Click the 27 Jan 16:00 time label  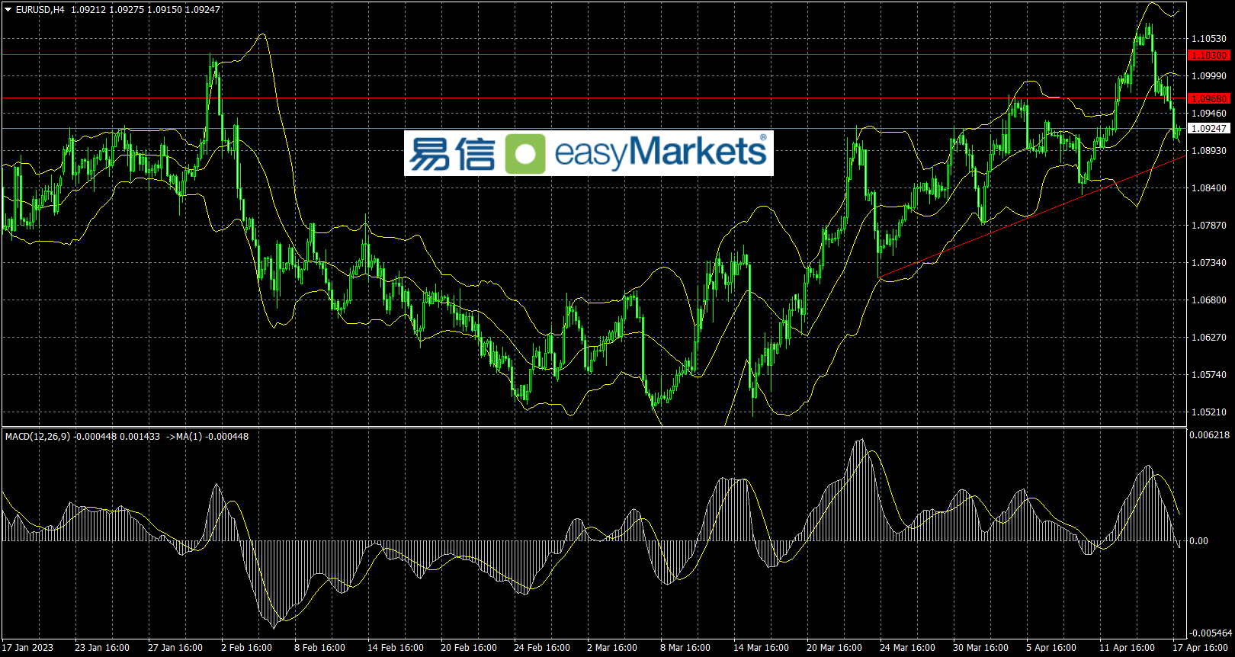tap(175, 648)
